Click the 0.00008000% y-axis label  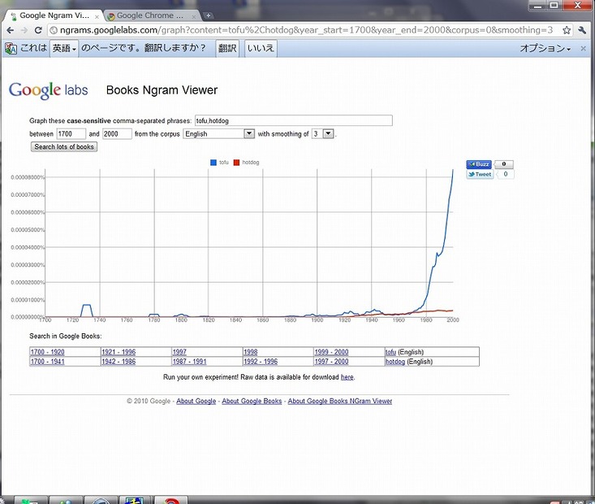tap(28, 177)
